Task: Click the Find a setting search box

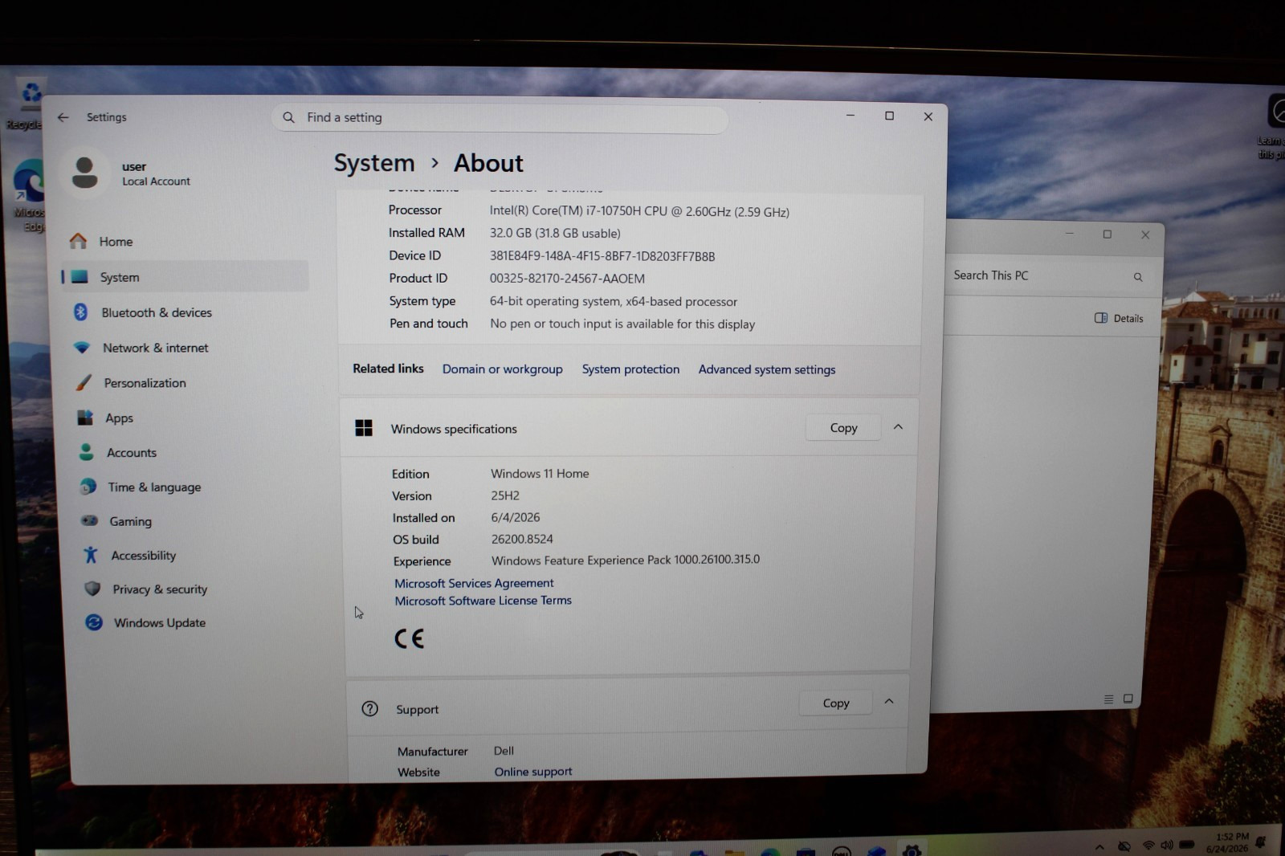Action: (x=500, y=118)
